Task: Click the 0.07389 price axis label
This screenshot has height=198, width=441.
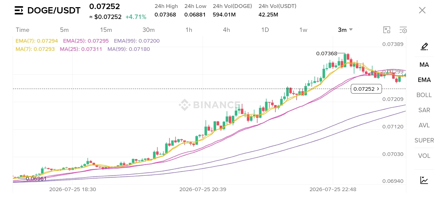Action: coord(393,44)
